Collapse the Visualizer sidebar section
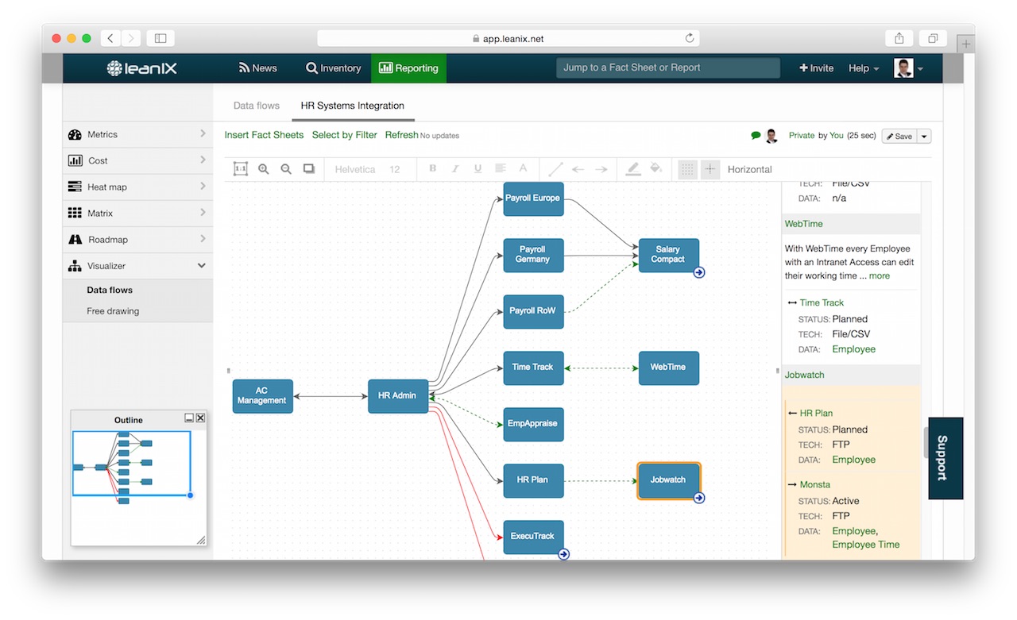The width and height of the screenshot is (1017, 620). coord(137,266)
